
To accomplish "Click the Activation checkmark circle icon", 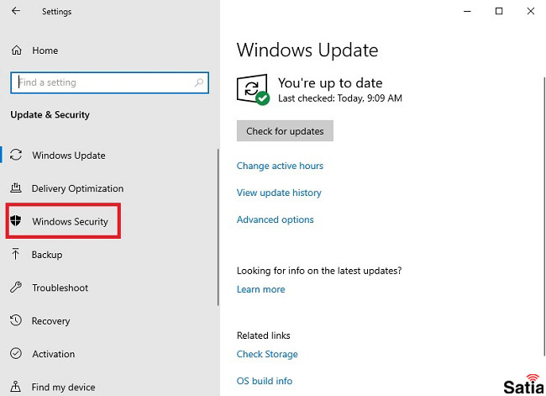I will [x=16, y=353].
